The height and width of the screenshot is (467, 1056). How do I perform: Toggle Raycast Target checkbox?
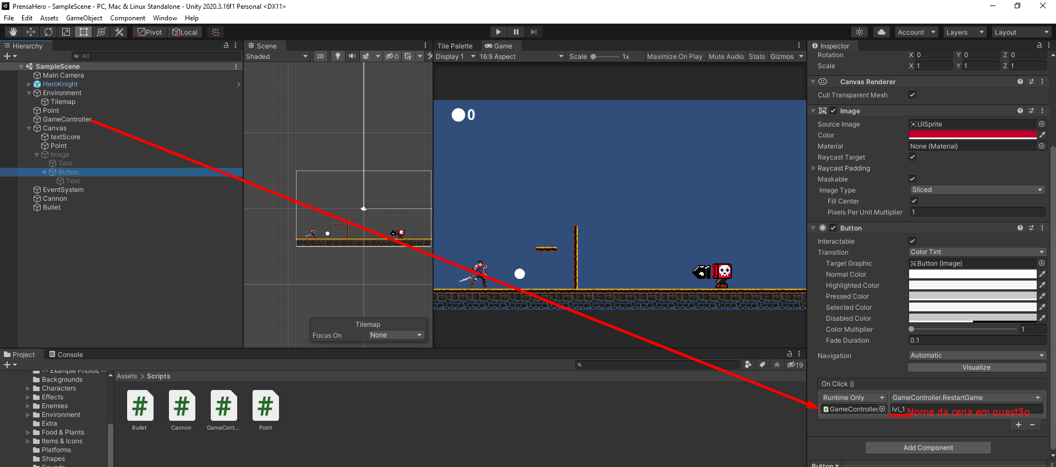click(x=912, y=157)
